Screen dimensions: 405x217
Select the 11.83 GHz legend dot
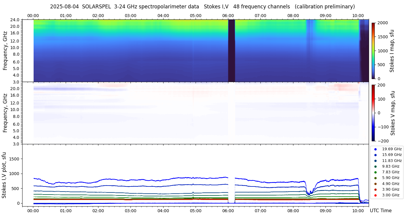(x=375, y=161)
